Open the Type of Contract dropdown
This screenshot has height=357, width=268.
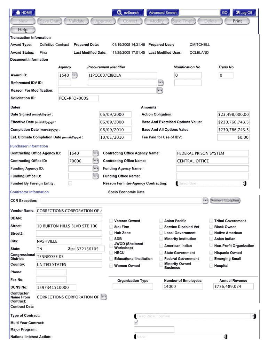195,316
